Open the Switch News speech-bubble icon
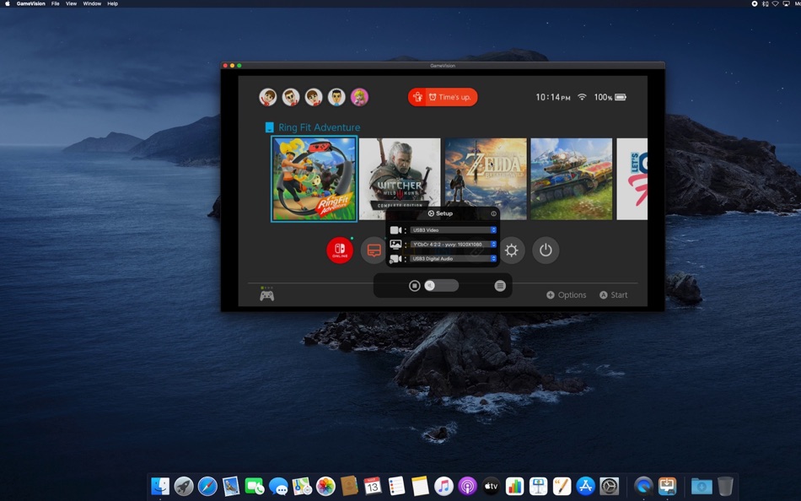Screen dimensions: 801x501 tap(374, 250)
